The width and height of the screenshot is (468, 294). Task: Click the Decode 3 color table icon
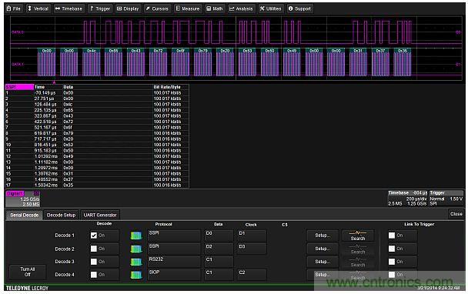click(136, 262)
